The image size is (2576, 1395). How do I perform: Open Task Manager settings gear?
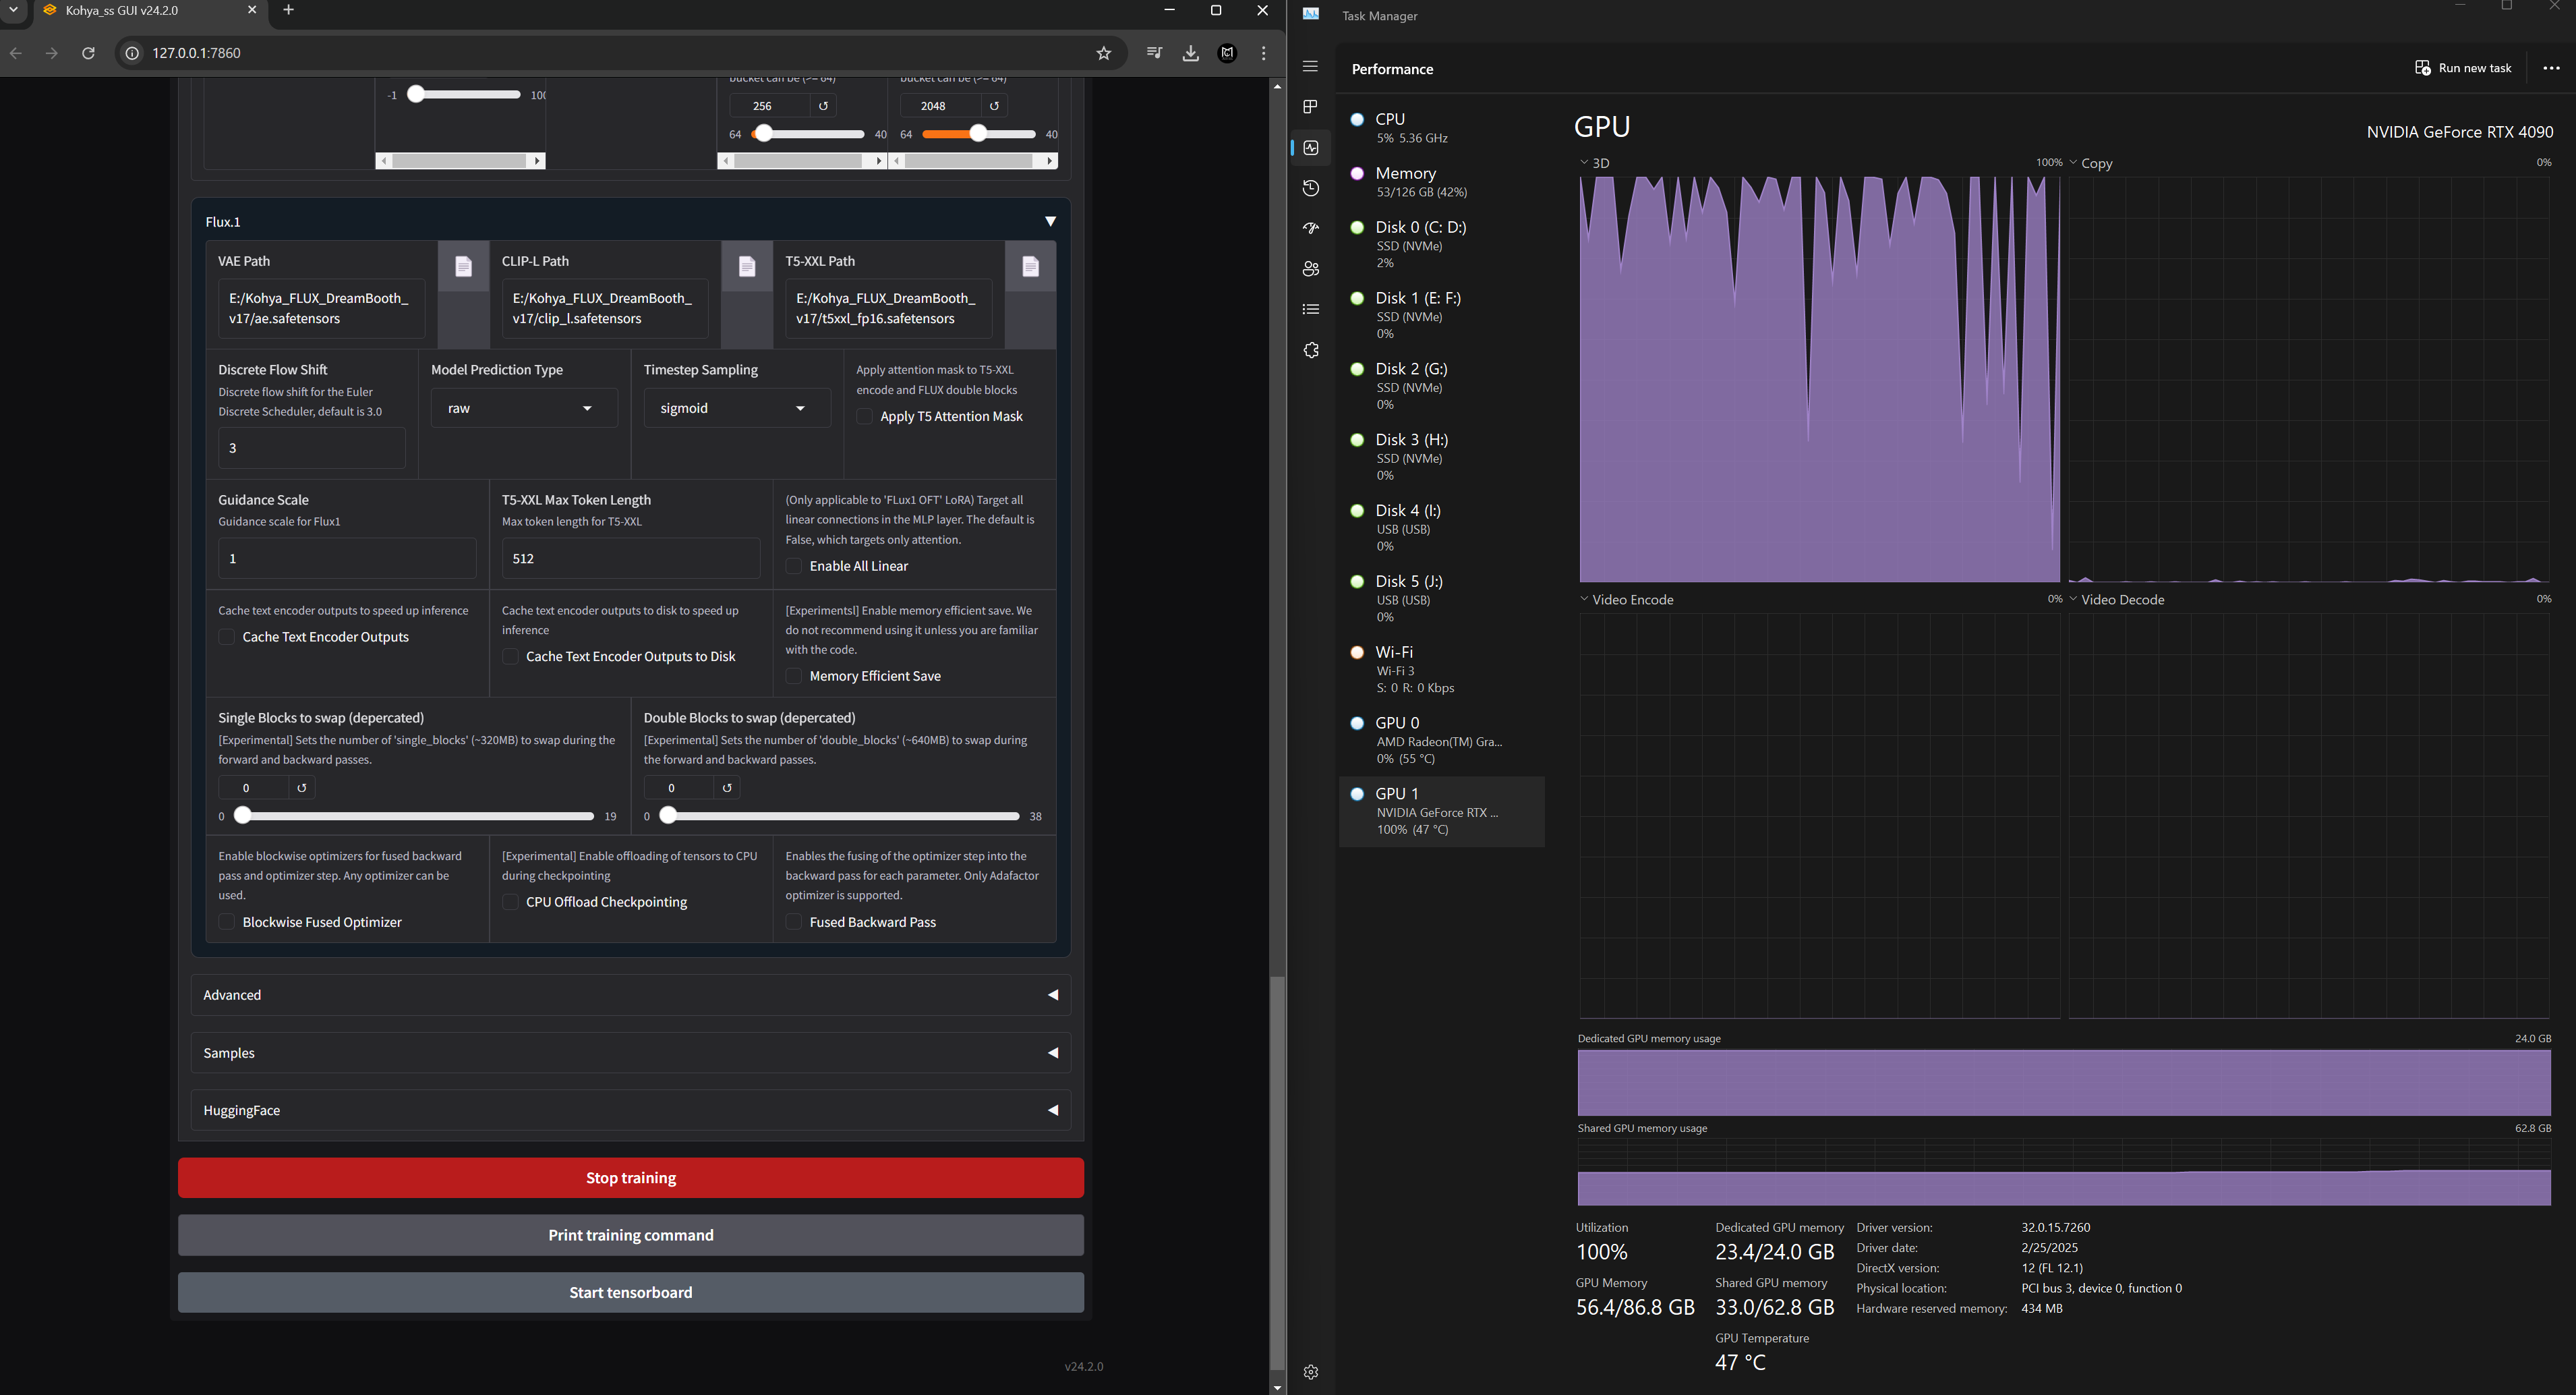1311,1372
